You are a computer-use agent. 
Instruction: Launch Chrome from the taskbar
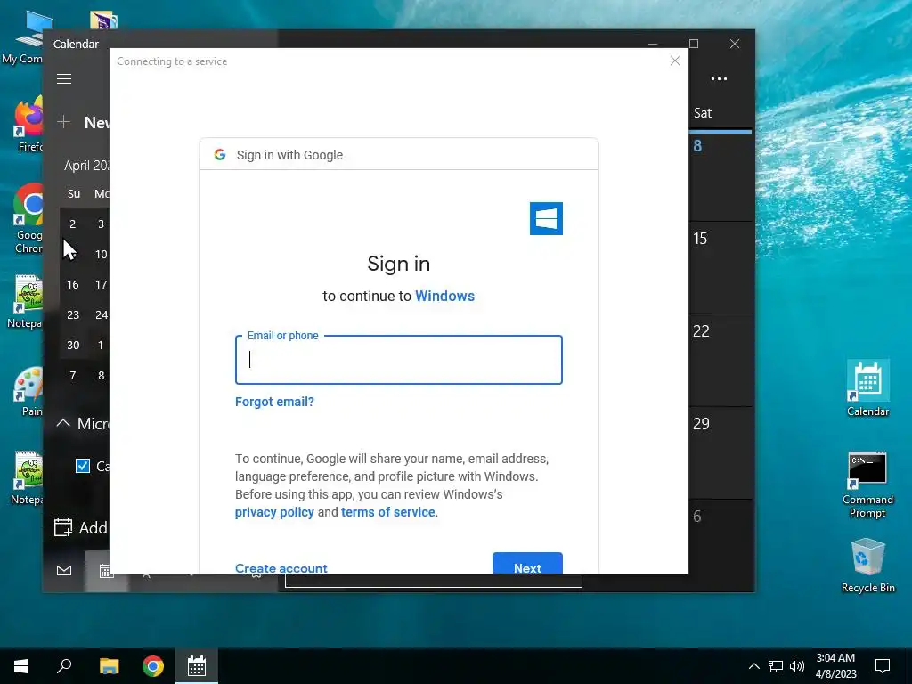click(x=153, y=666)
